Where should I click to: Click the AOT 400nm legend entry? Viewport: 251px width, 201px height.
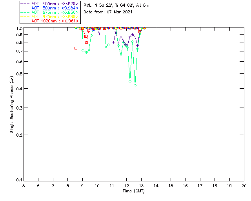click(49, 4)
